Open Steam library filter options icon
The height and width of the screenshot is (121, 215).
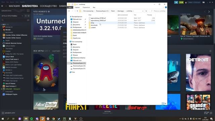pyautogui.click(x=28, y=20)
